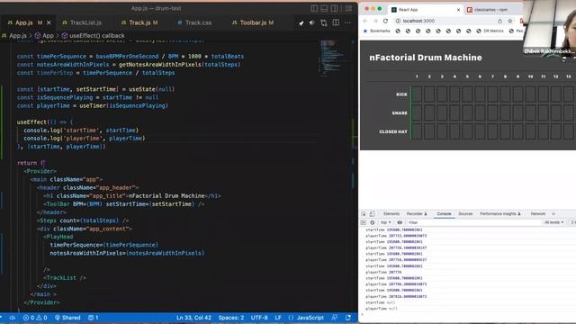Toggle secondary sidebar layout icon in VS Code
The width and height of the screenshot is (576, 324).
coord(335,8)
